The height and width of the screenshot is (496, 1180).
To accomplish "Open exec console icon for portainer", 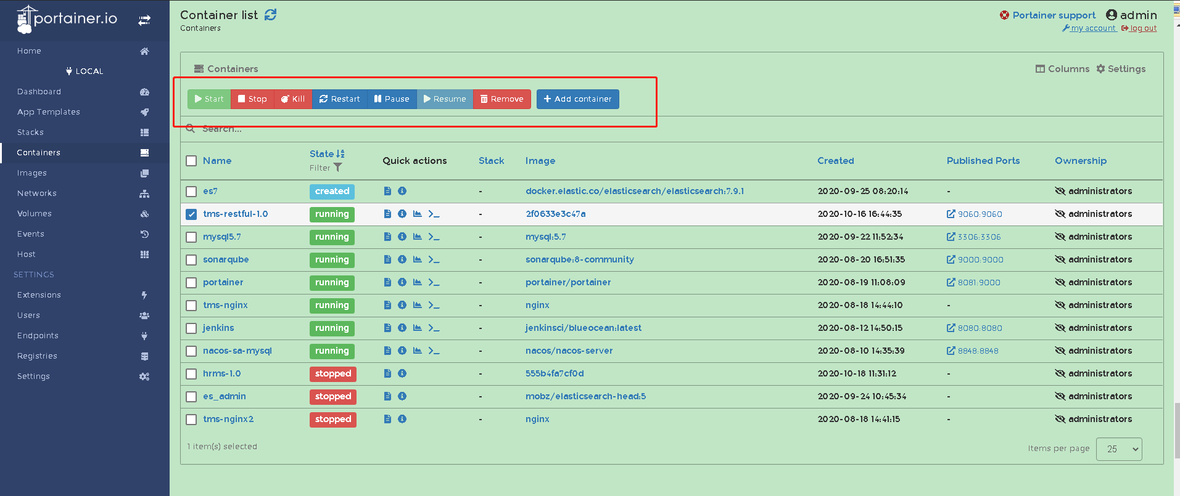I will point(434,282).
